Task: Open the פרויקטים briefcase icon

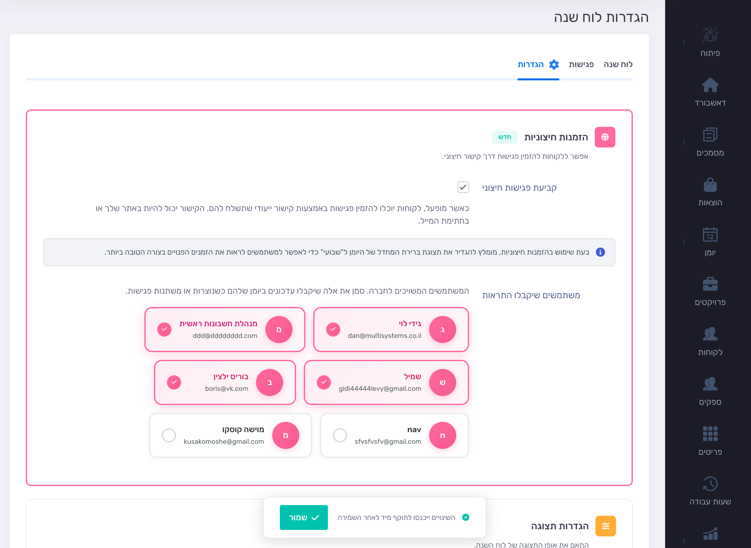Action: coord(710,284)
